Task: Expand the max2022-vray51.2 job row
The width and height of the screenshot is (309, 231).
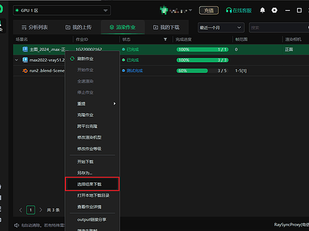Action: click(17, 60)
